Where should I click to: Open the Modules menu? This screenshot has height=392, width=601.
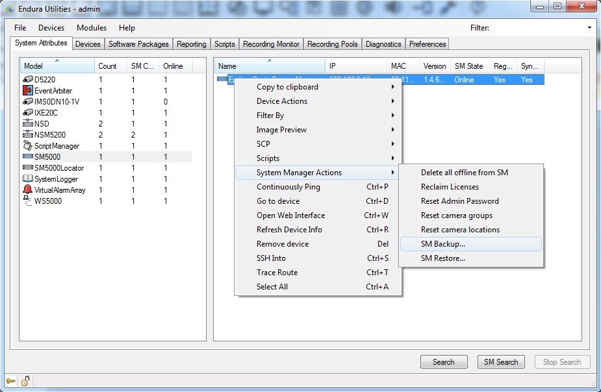coord(91,28)
